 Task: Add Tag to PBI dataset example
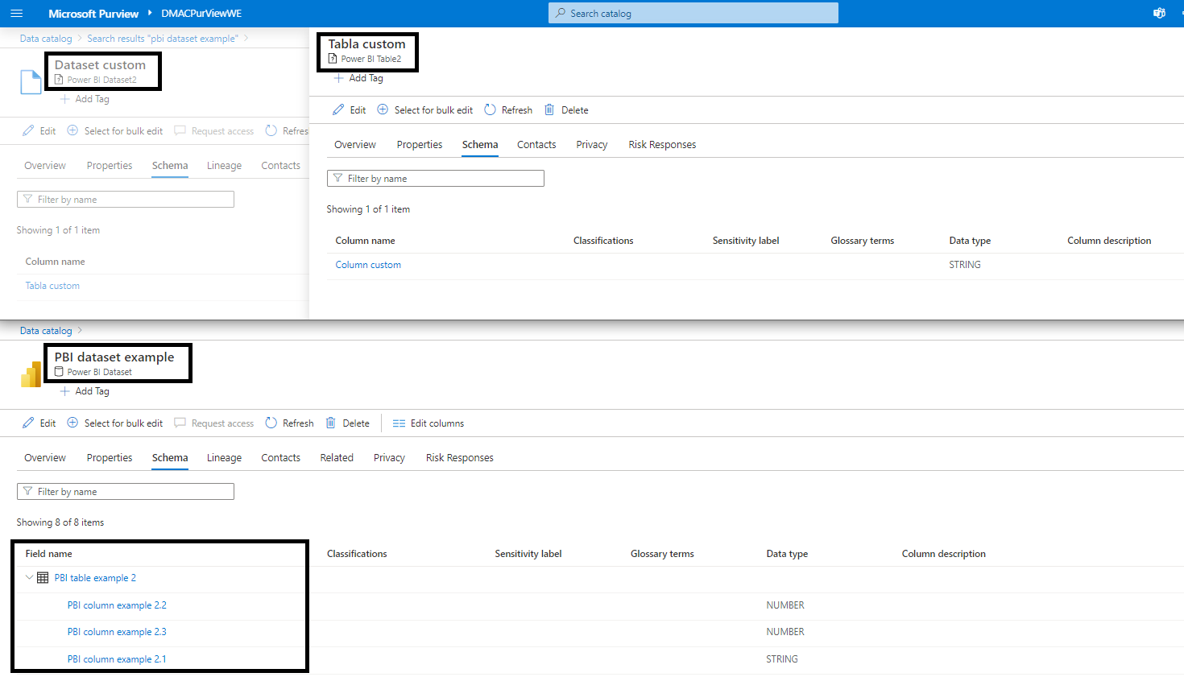click(85, 391)
